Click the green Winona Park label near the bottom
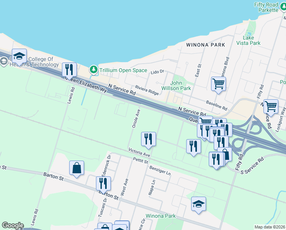The image size is (286, 230). [x=161, y=216]
